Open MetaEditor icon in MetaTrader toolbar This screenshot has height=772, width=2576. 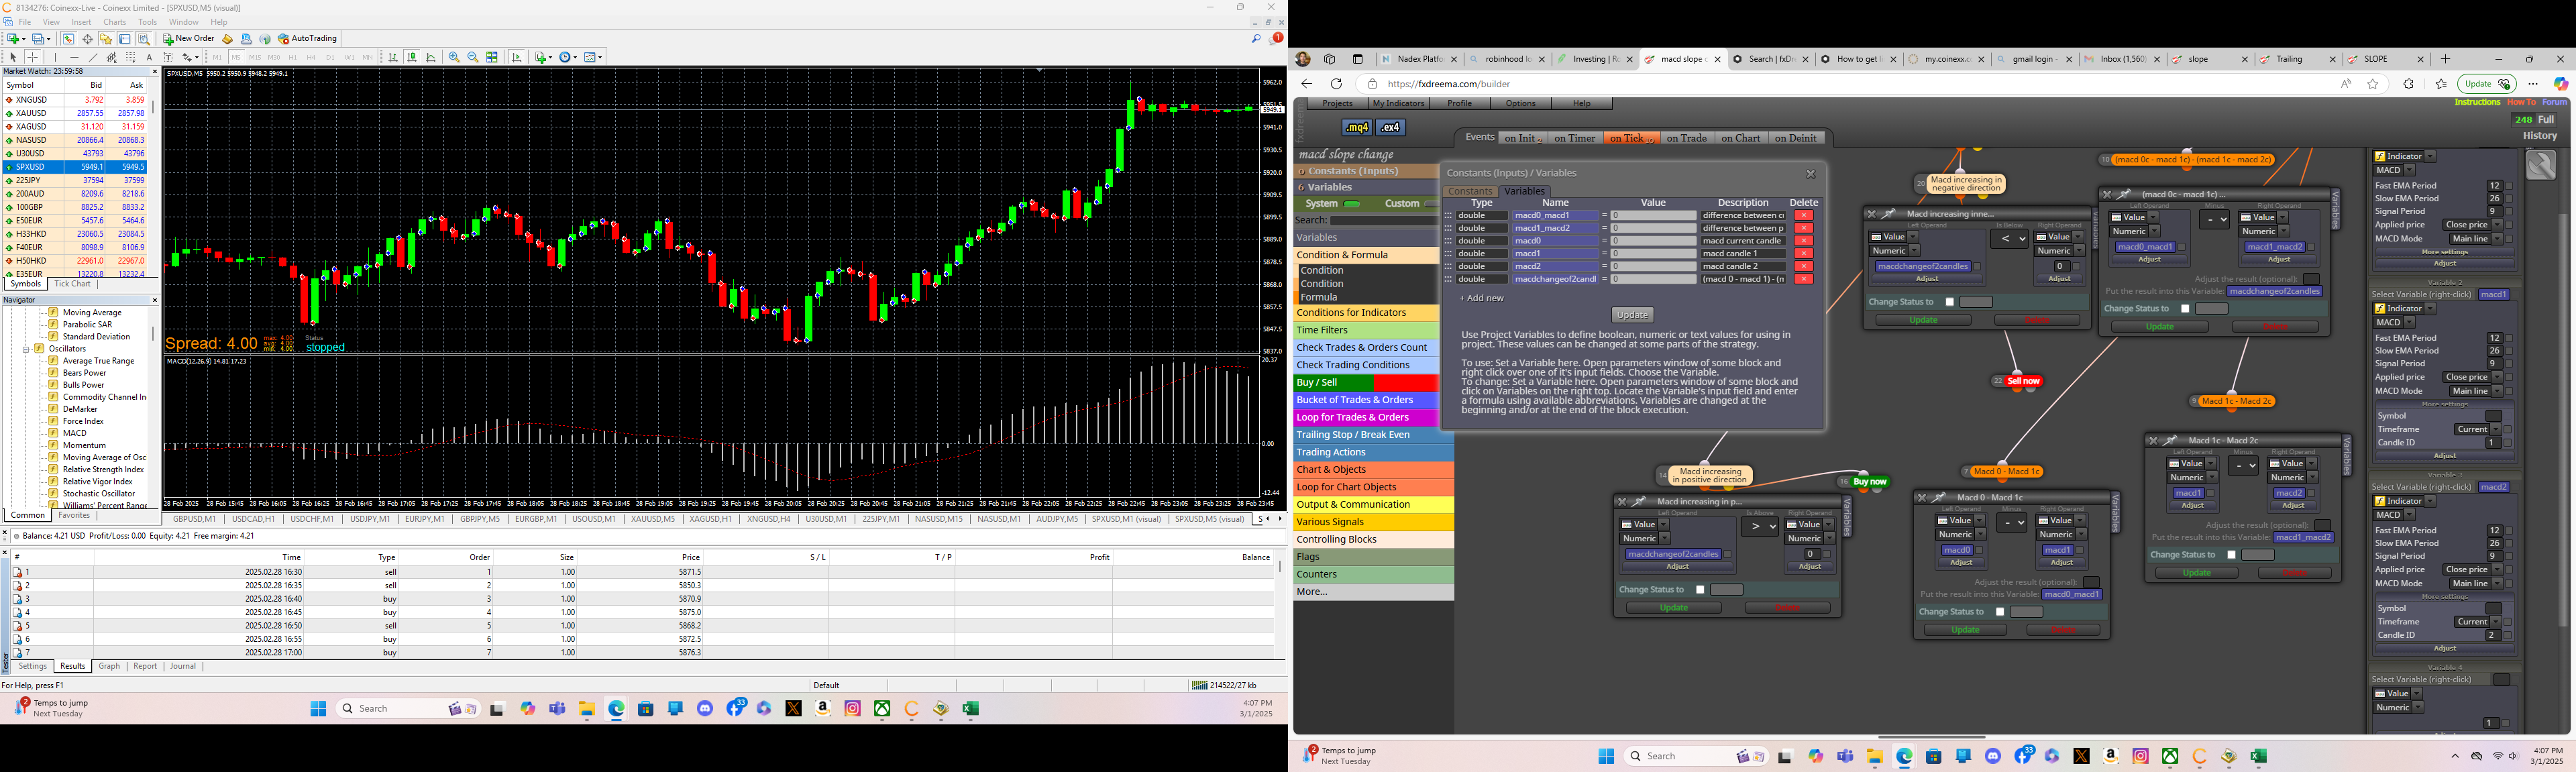point(227,39)
